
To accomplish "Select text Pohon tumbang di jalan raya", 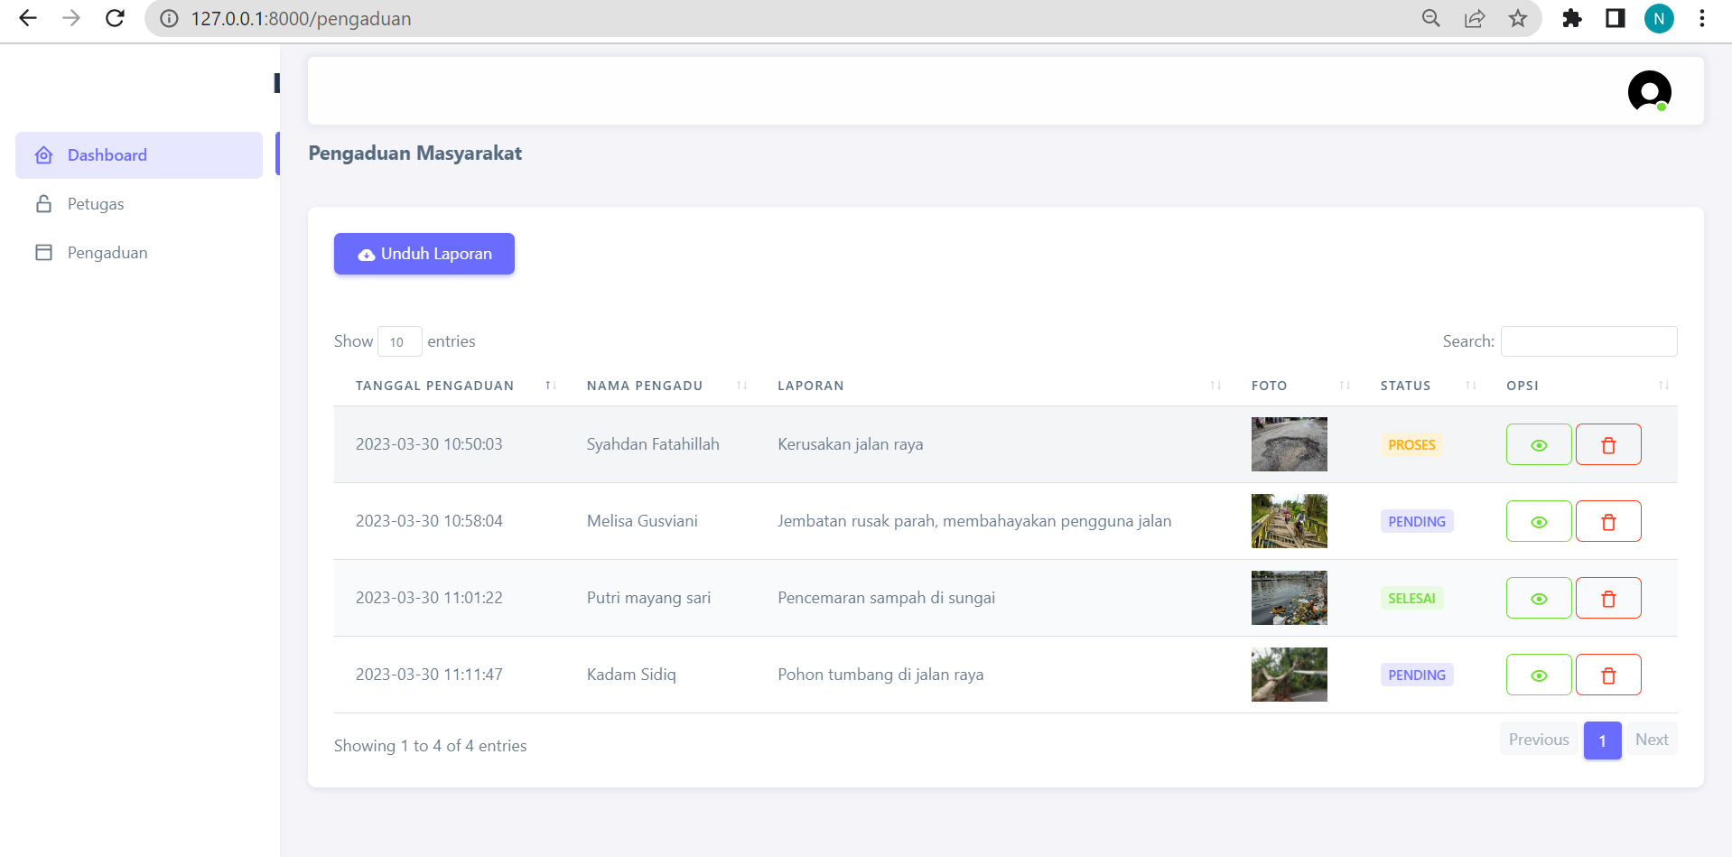I will pos(880,675).
